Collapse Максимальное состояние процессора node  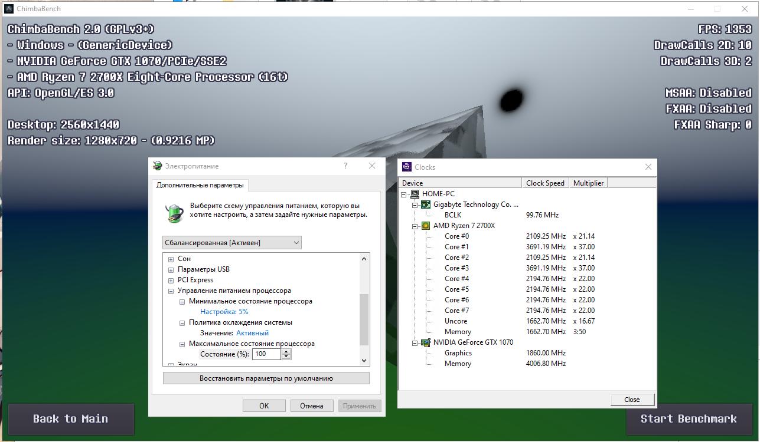182,344
